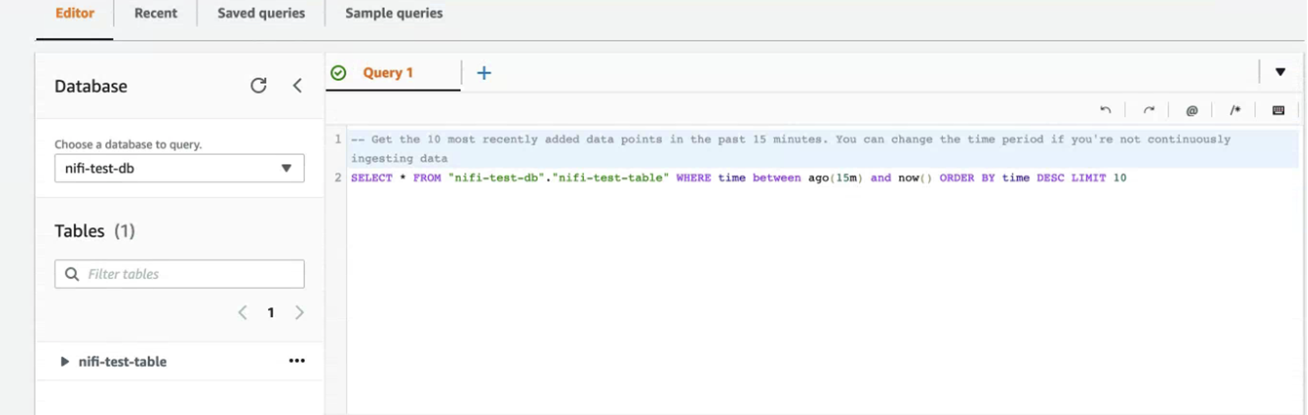This screenshot has height=415, width=1308.
Task: Open the nifi-test-db database dropdown
Action: pos(179,168)
